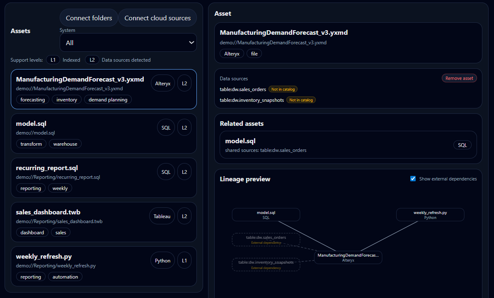Click table:dw.inventory_snapshots external dependency node
The image size is (494, 298).
tap(266, 264)
